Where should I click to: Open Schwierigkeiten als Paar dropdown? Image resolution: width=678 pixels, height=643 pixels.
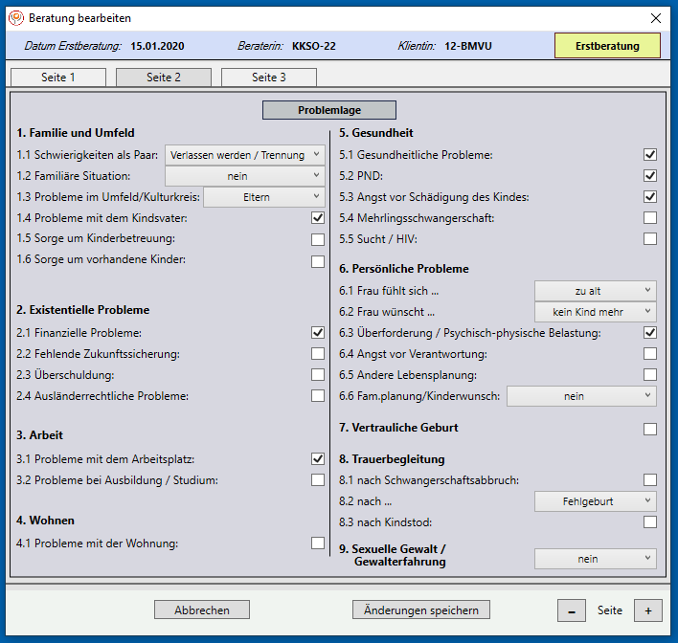click(x=244, y=155)
